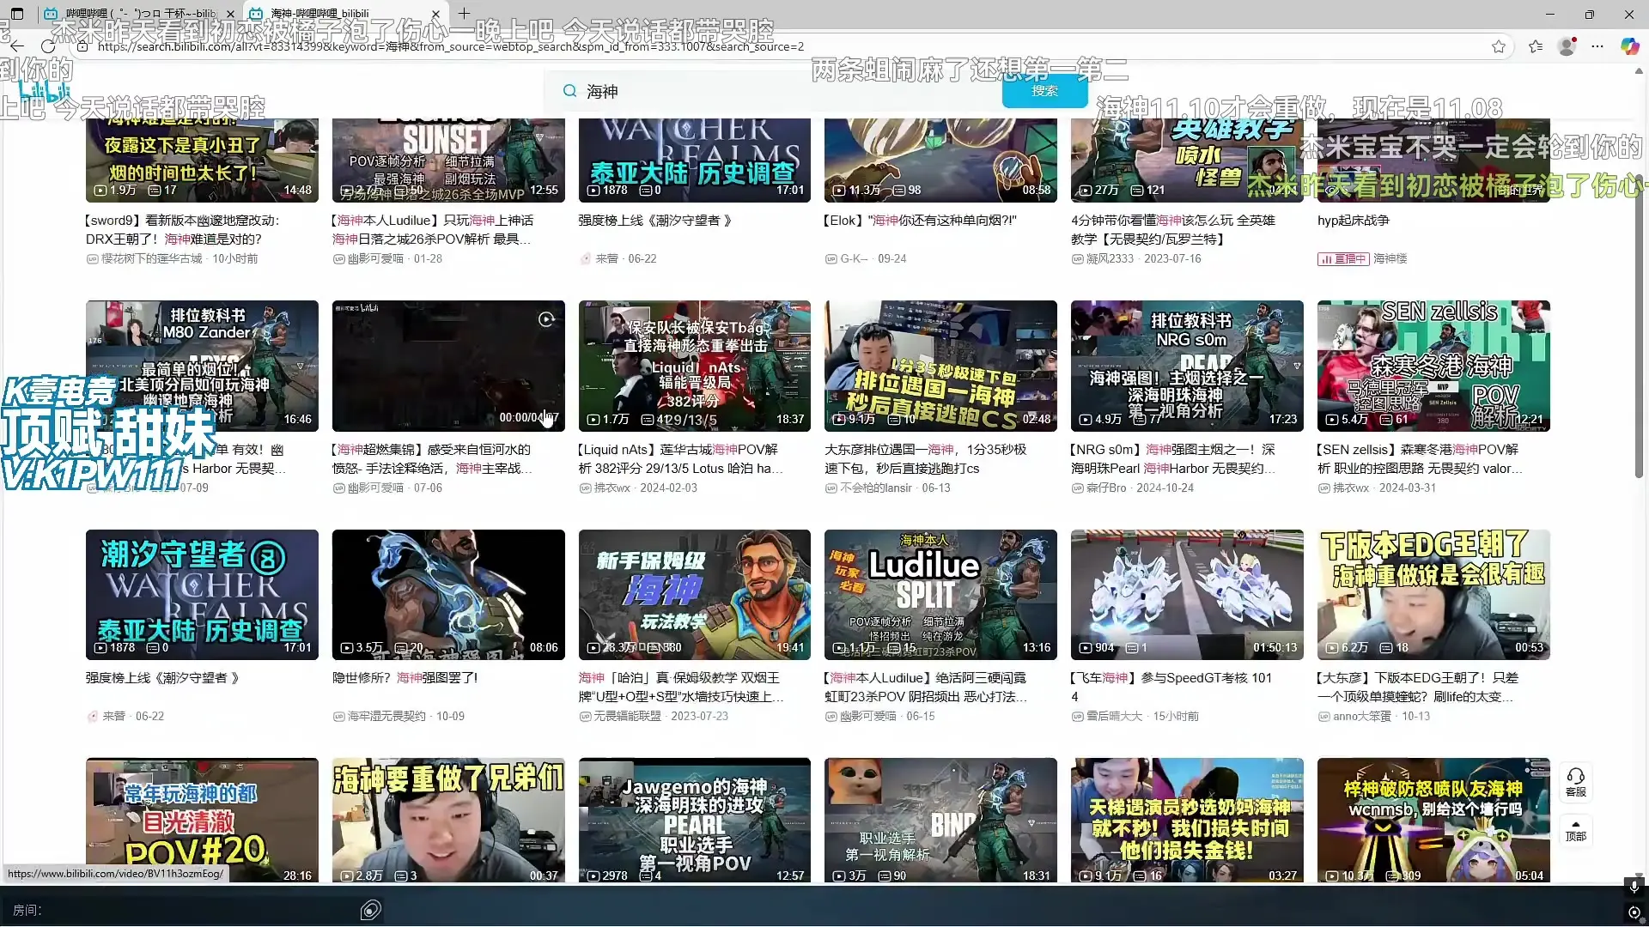The image size is (1649, 927).
Task: Open the browser settings and more menu
Action: point(1597,46)
